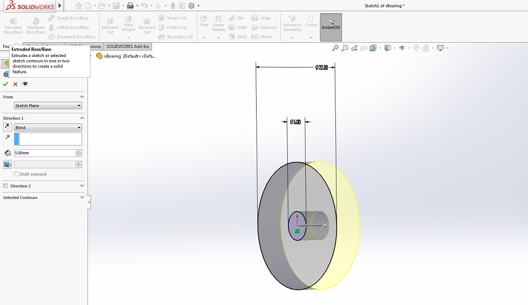Click the Rib feature tool

point(236,18)
